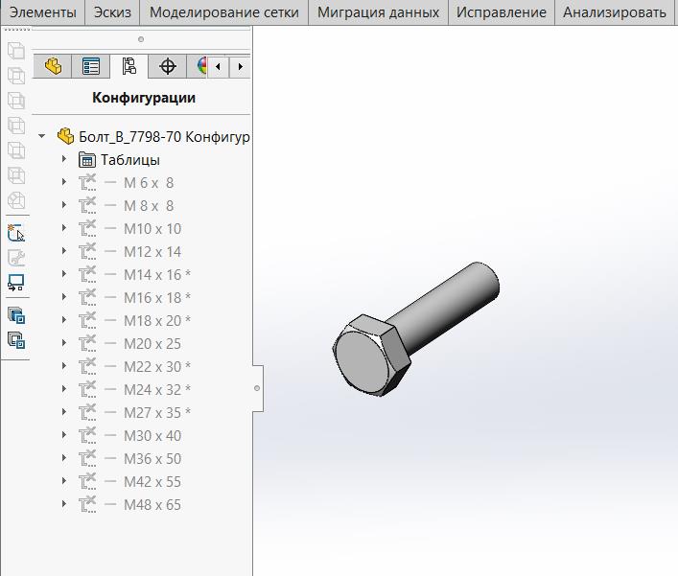The image size is (678, 576).
Task: Expand the M14 x 16 configuration
Action: (64, 274)
